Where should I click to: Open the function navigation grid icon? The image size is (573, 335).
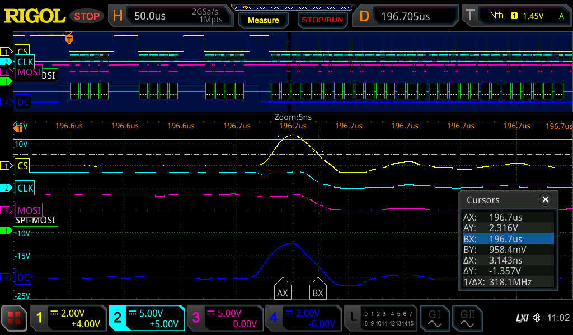14,318
